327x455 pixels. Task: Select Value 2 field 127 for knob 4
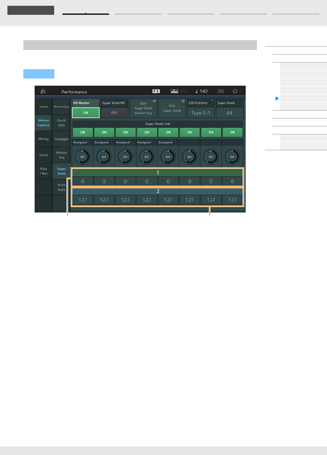click(147, 200)
